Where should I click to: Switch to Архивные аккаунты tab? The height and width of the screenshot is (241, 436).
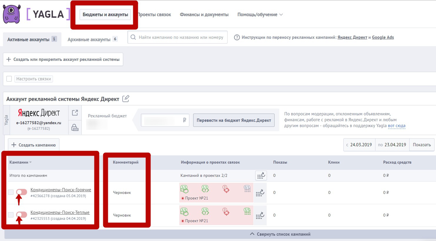pos(92,39)
